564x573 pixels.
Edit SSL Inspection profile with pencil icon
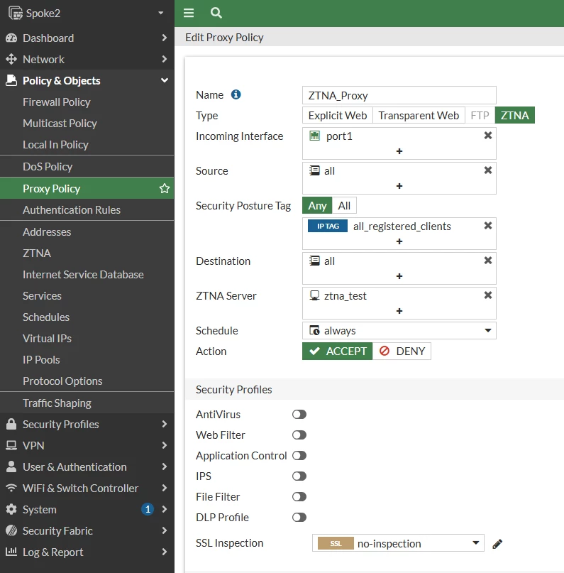coord(497,544)
